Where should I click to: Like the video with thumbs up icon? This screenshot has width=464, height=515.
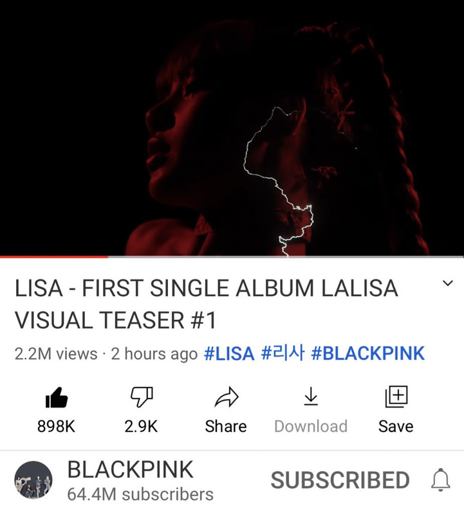coord(57,397)
